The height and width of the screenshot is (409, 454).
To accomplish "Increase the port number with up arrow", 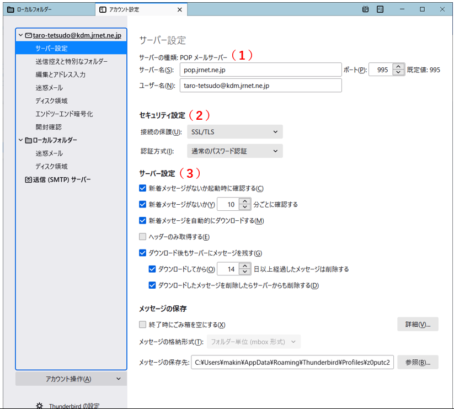I will coord(398,67).
